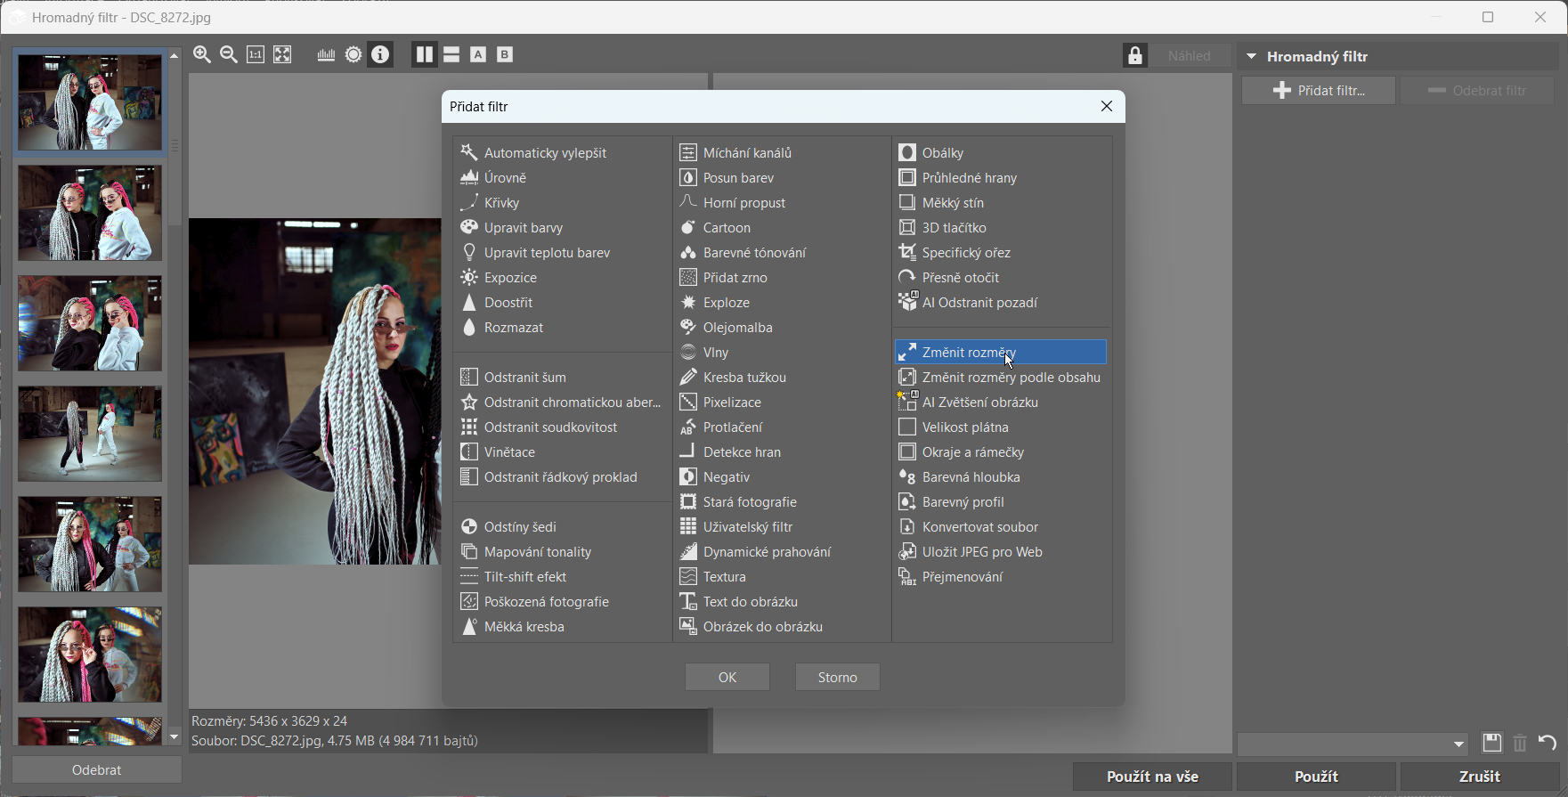Click the fit-to-window zoom icon
This screenshot has width=1568, height=797.
[x=282, y=55]
